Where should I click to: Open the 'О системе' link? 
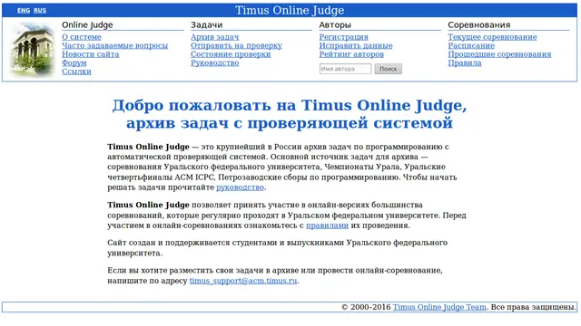pyautogui.click(x=82, y=37)
